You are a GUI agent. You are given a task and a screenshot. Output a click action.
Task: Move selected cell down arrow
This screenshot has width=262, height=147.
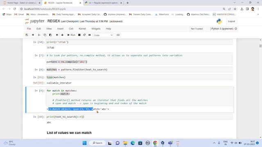(62, 35)
